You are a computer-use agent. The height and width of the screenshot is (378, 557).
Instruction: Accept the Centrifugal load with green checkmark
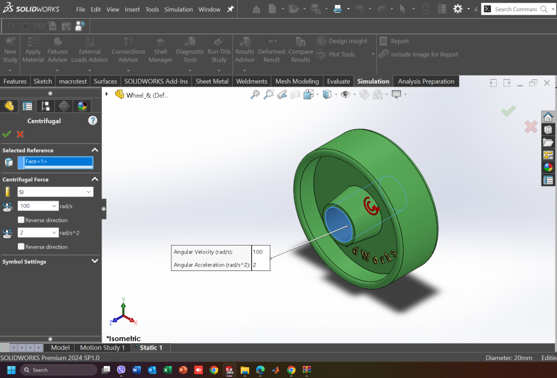coord(7,134)
